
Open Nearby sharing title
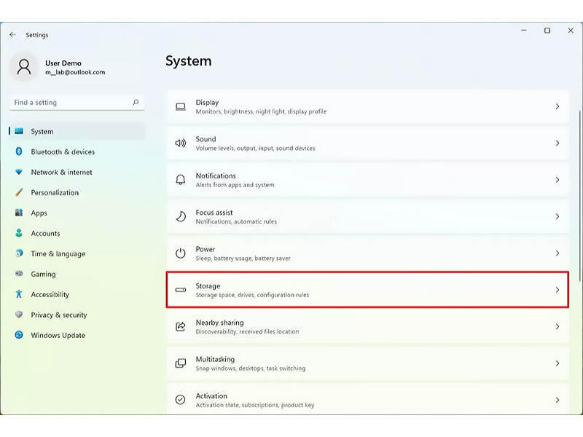tap(220, 323)
